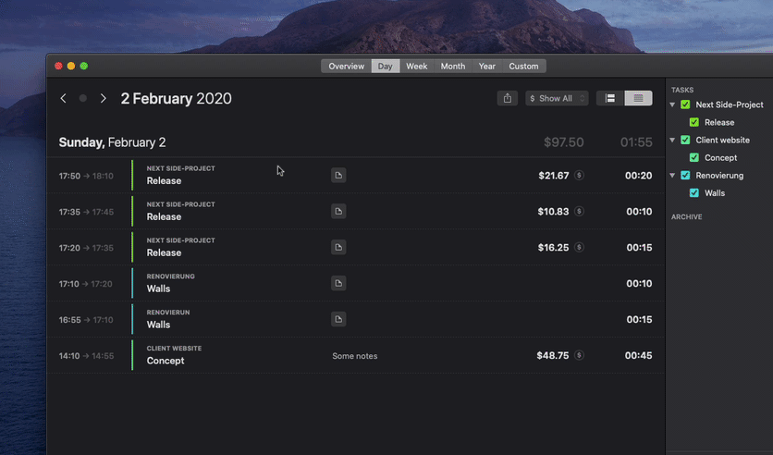Switch to the timeline list view icon
Viewport: 773px width, 455px height.
[610, 98]
